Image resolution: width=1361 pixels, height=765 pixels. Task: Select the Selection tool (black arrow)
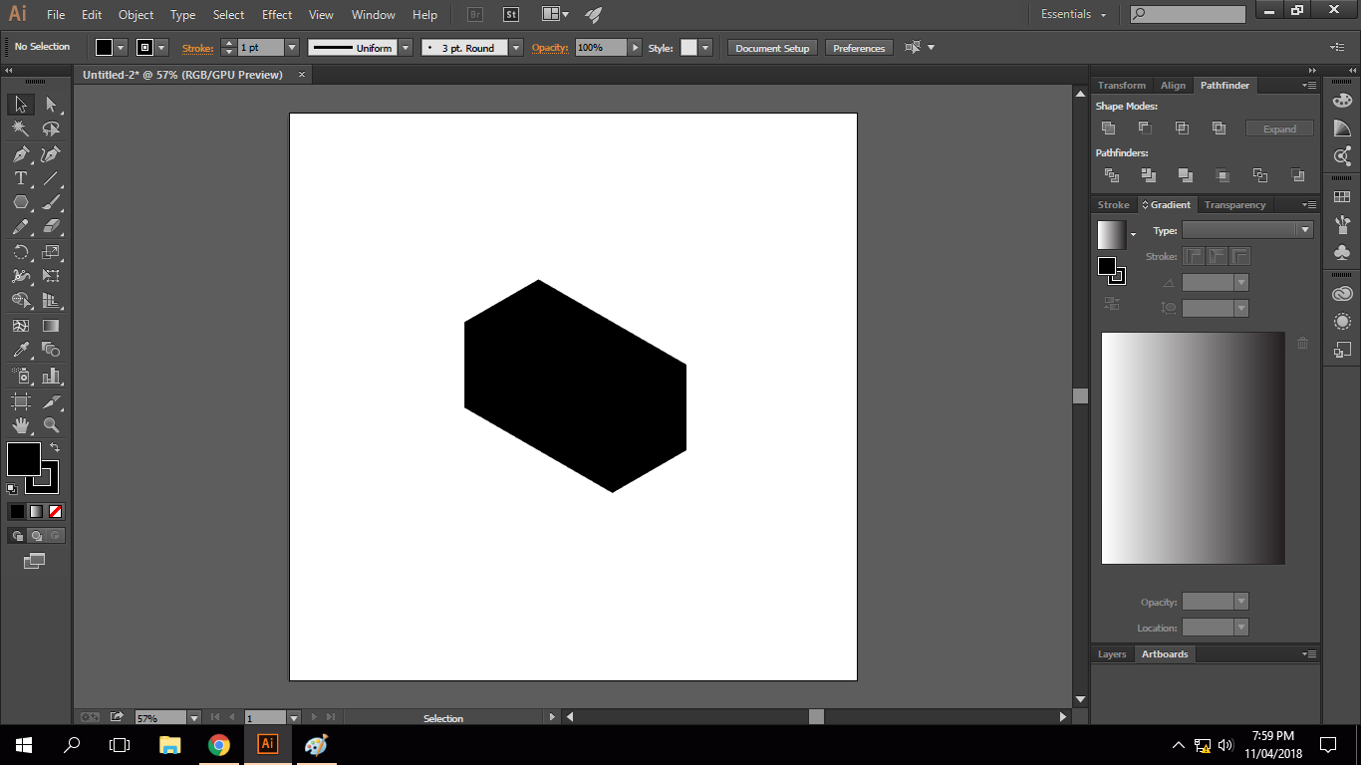coord(21,105)
